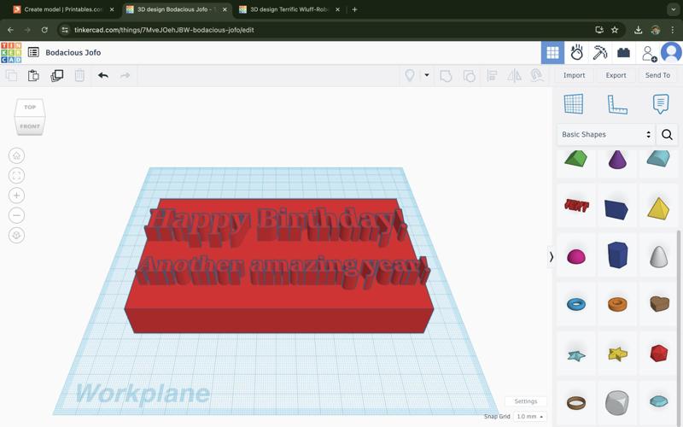Image resolution: width=683 pixels, height=427 pixels.
Task: Select the brown heart shape
Action: point(659,303)
